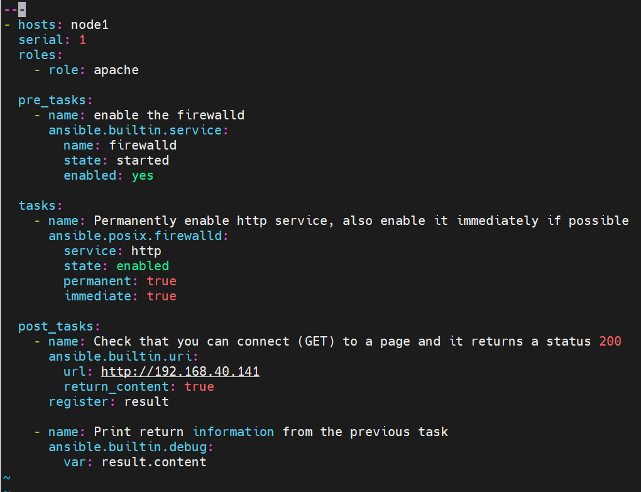Click the ansible.builtin.service module name

tap(135, 130)
